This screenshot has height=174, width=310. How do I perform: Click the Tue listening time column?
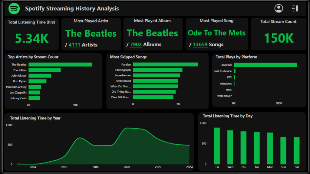point(257,148)
